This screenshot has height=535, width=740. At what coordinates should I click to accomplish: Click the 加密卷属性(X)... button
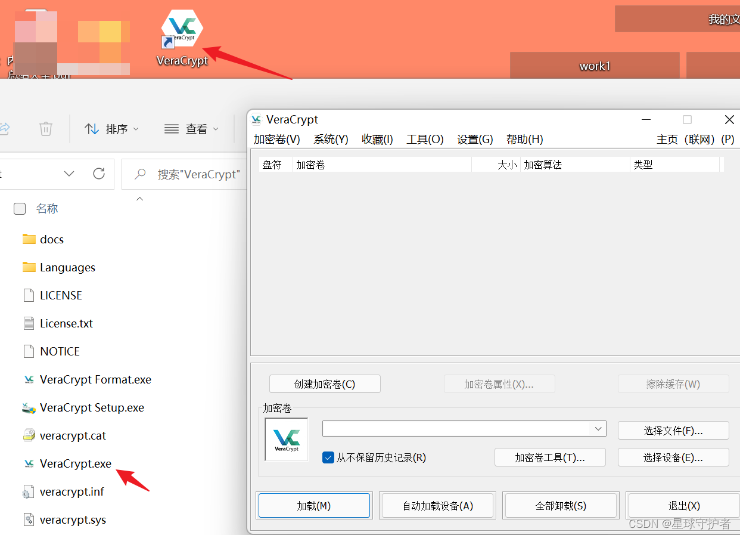(x=499, y=384)
